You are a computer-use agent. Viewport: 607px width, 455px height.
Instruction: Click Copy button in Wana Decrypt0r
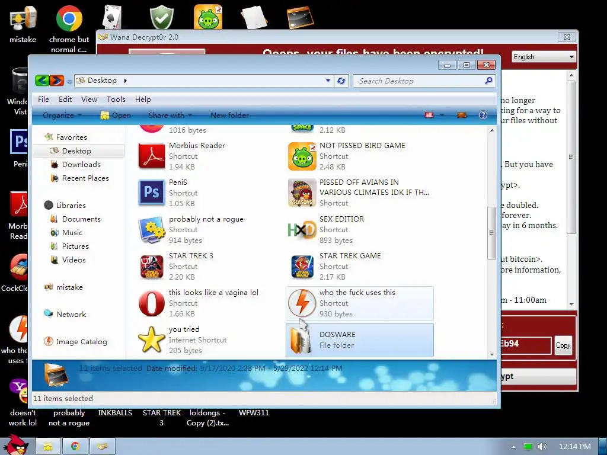coord(563,345)
